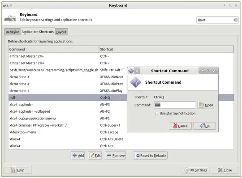Viewport: 242px width, 178px height.
Task: Click Reset to Defaults button
Action: tap(150, 156)
